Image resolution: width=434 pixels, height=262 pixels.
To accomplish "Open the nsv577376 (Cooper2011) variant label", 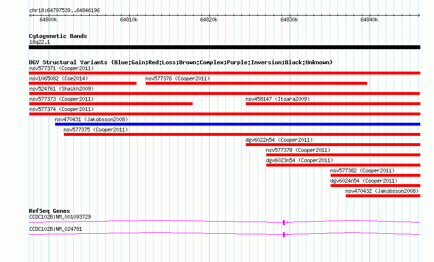I will tap(178, 78).
